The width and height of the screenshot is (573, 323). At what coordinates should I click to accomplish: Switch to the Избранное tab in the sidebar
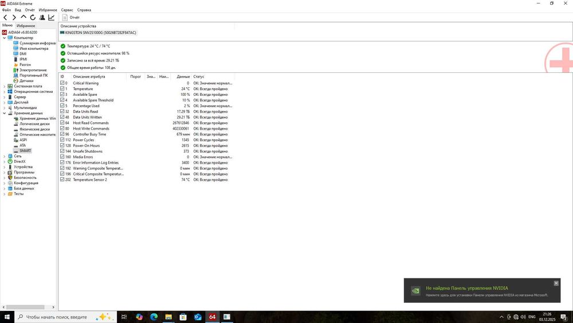coord(26,26)
